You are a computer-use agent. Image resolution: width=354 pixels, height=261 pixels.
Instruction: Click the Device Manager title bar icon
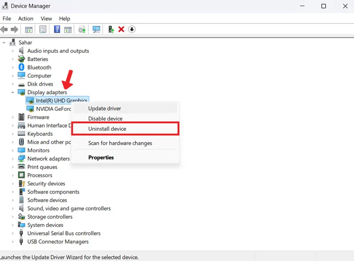[x=5, y=6]
